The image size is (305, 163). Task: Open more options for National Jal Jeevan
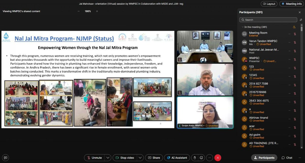[x=289, y=51]
